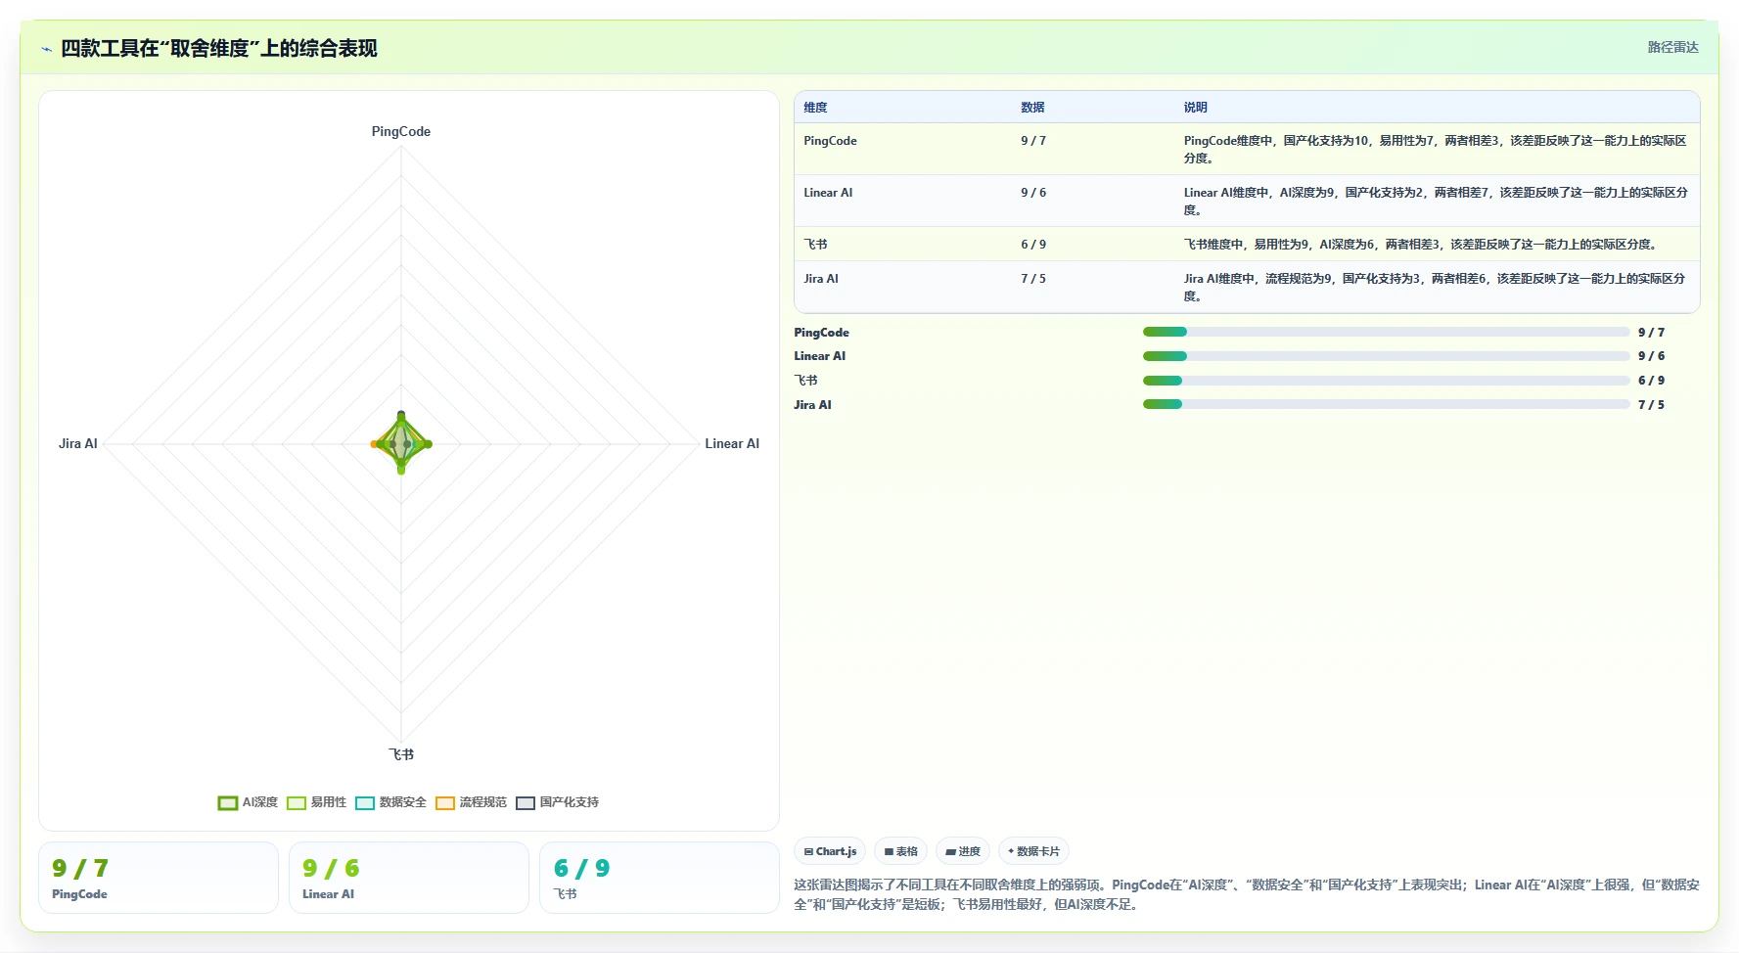The image size is (1739, 953).
Task: Click the 飞书 cell in table
Action: 815,245
